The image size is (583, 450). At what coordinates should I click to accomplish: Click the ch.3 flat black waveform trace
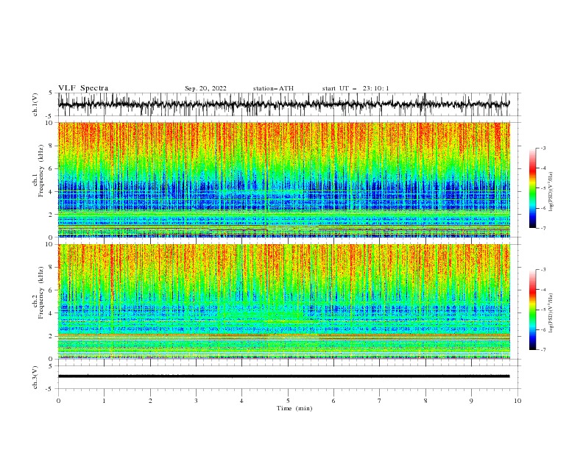(x=283, y=376)
